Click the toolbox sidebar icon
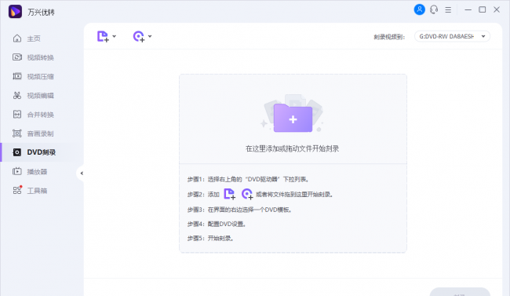The height and width of the screenshot is (296, 510). [x=17, y=190]
